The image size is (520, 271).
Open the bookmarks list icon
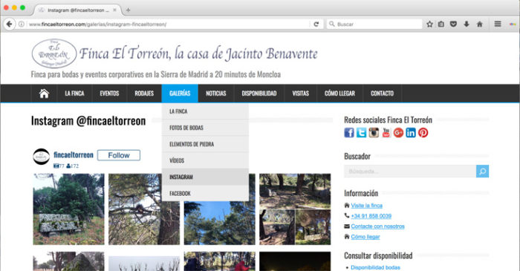[441, 25]
